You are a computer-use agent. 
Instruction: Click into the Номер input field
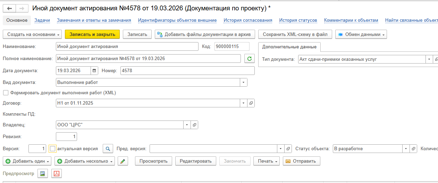point(187,71)
